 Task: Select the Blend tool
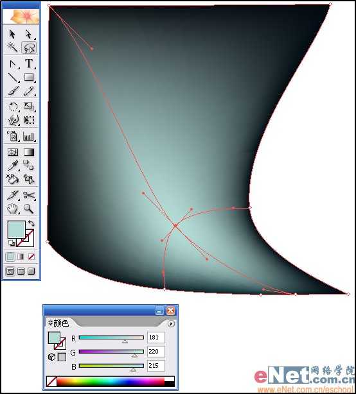tap(29, 166)
